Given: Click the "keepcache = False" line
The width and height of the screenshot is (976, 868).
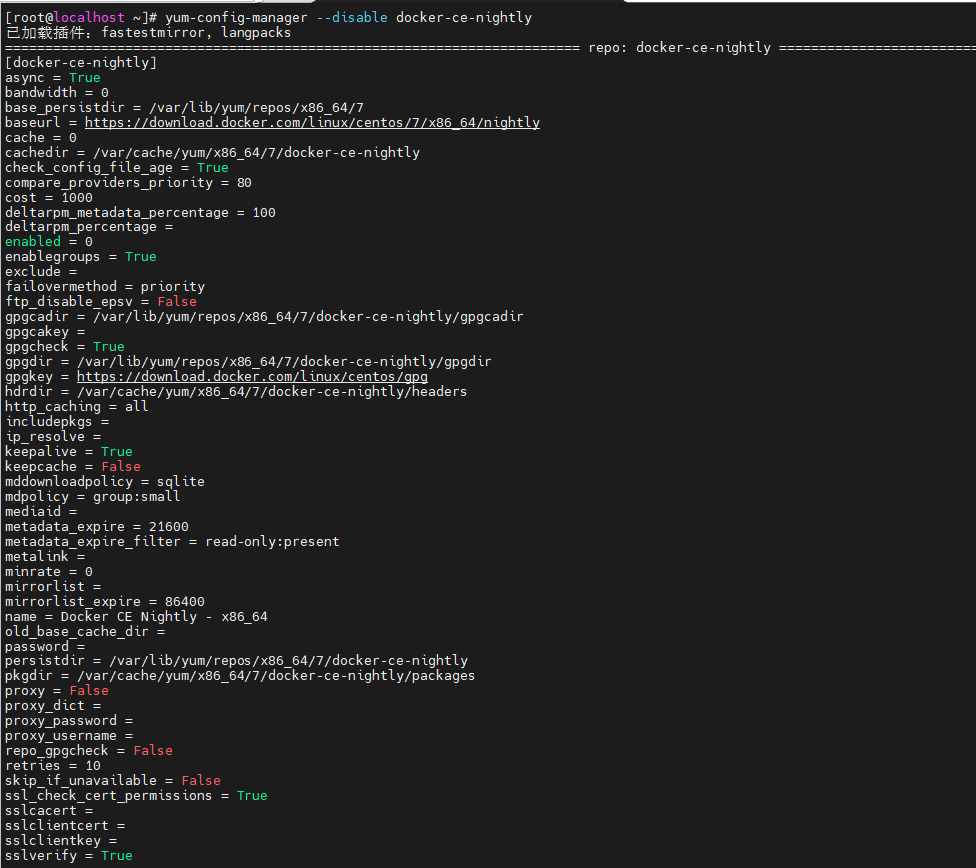Looking at the screenshot, I should (x=73, y=467).
